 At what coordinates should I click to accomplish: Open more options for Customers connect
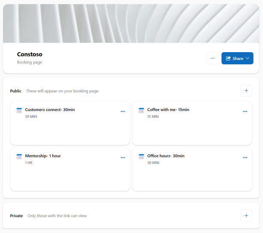123,111
